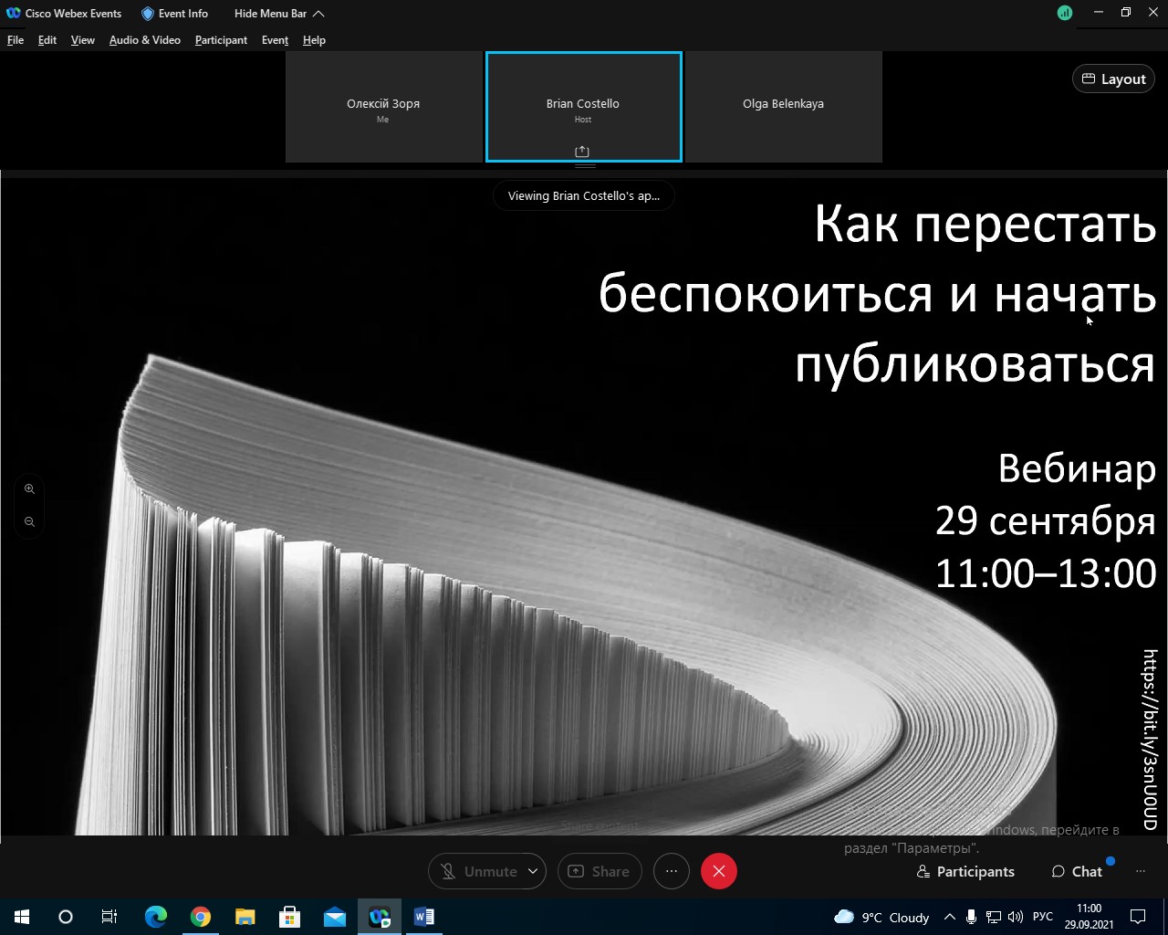Open the Participant menu
The width and height of the screenshot is (1168, 935).
click(221, 40)
